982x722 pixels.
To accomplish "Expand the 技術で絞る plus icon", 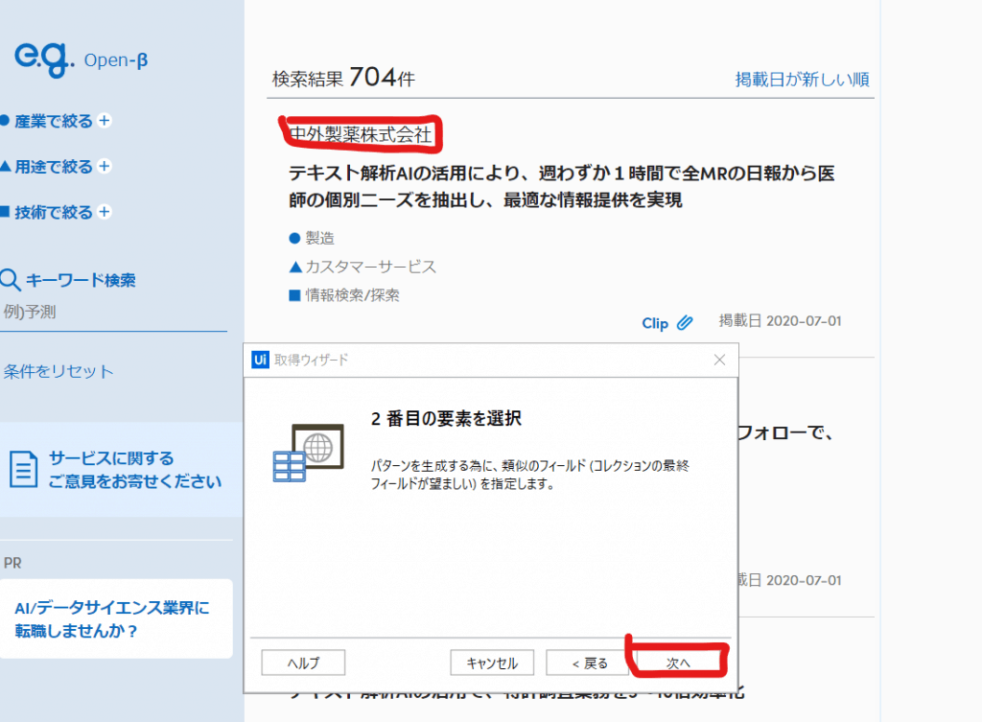I will coord(105,212).
